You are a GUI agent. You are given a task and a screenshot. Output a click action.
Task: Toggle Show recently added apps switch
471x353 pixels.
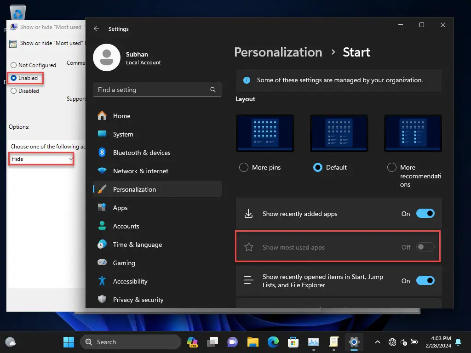[x=425, y=214]
